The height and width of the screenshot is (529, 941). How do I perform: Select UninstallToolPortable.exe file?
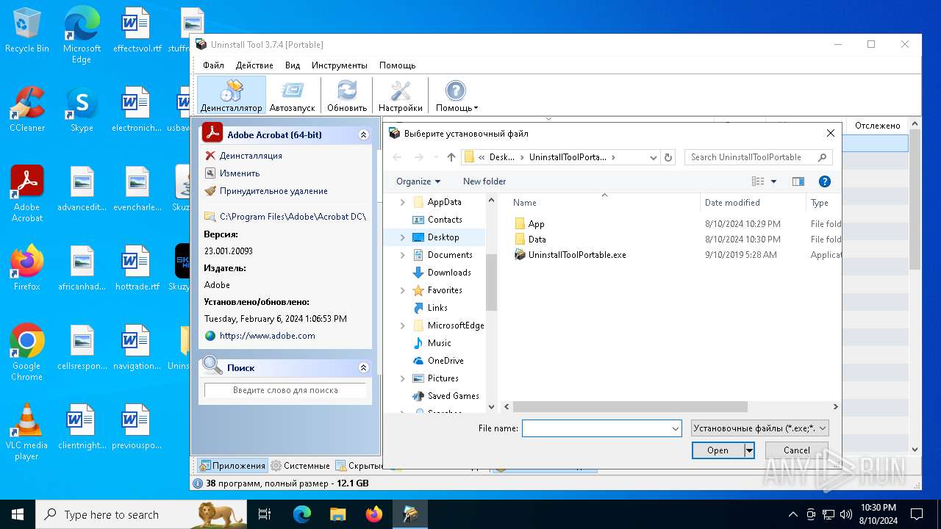(577, 255)
